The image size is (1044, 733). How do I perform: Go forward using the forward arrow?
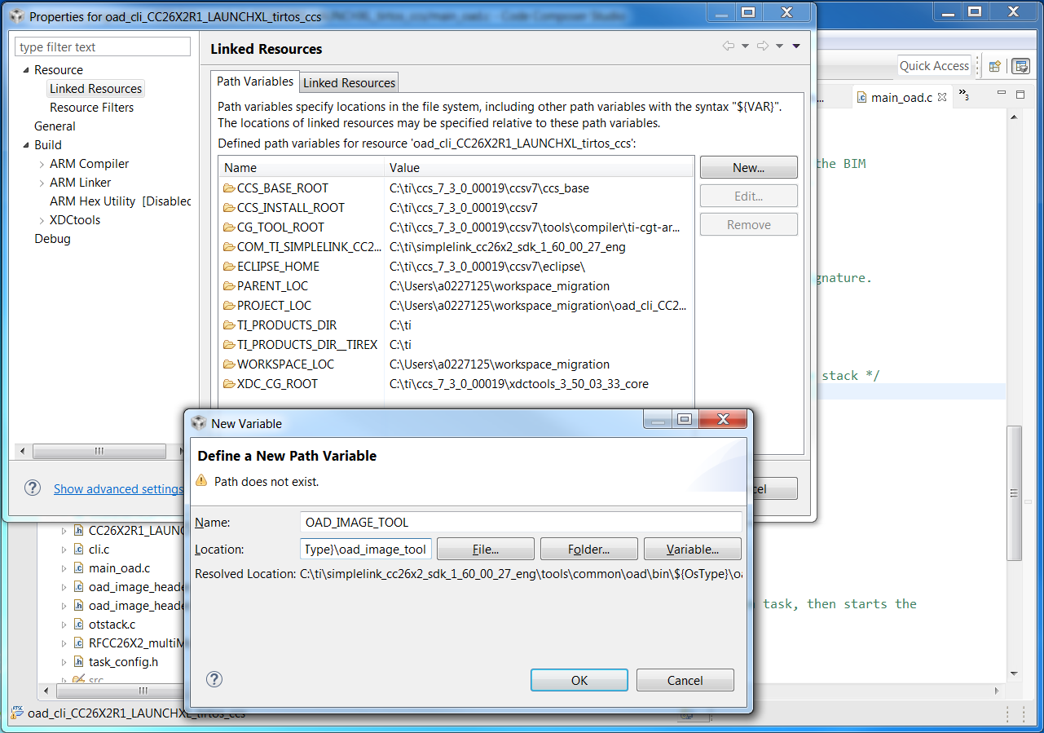point(763,46)
